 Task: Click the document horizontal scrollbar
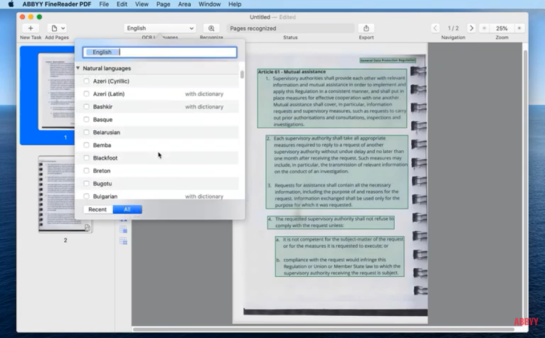(323, 329)
